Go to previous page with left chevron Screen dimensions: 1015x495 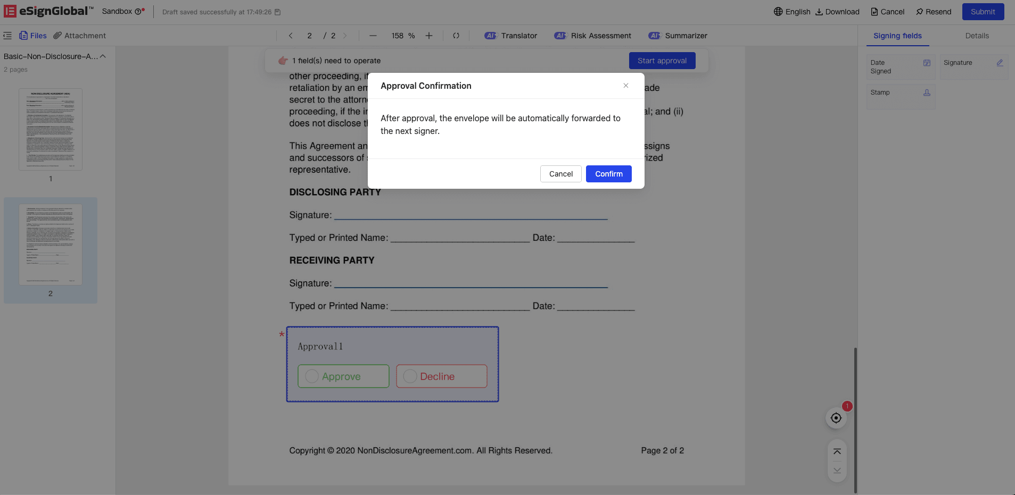point(291,36)
